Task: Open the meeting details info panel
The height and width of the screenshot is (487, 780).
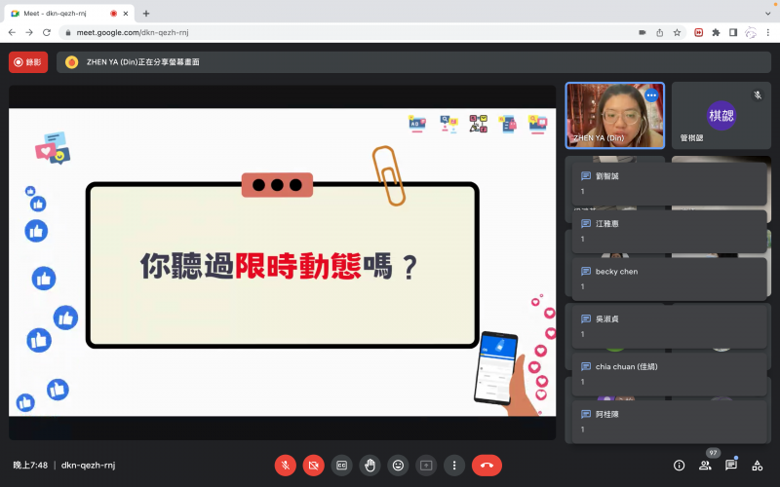Action: (x=680, y=466)
